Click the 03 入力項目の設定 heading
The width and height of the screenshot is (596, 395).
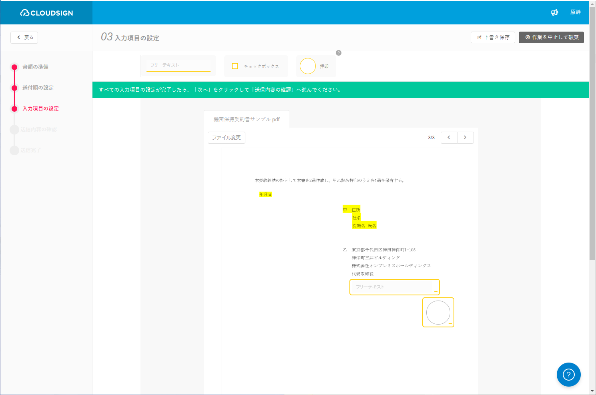click(130, 37)
